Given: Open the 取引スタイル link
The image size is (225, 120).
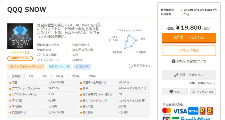Looking at the screenshot, I should click(142, 66).
